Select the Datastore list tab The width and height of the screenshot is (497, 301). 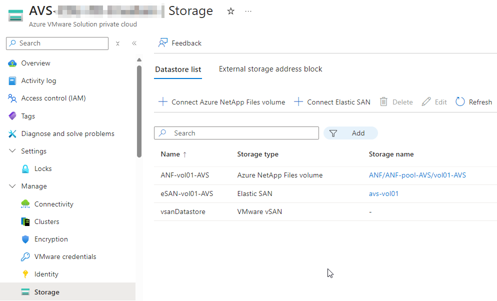178,69
